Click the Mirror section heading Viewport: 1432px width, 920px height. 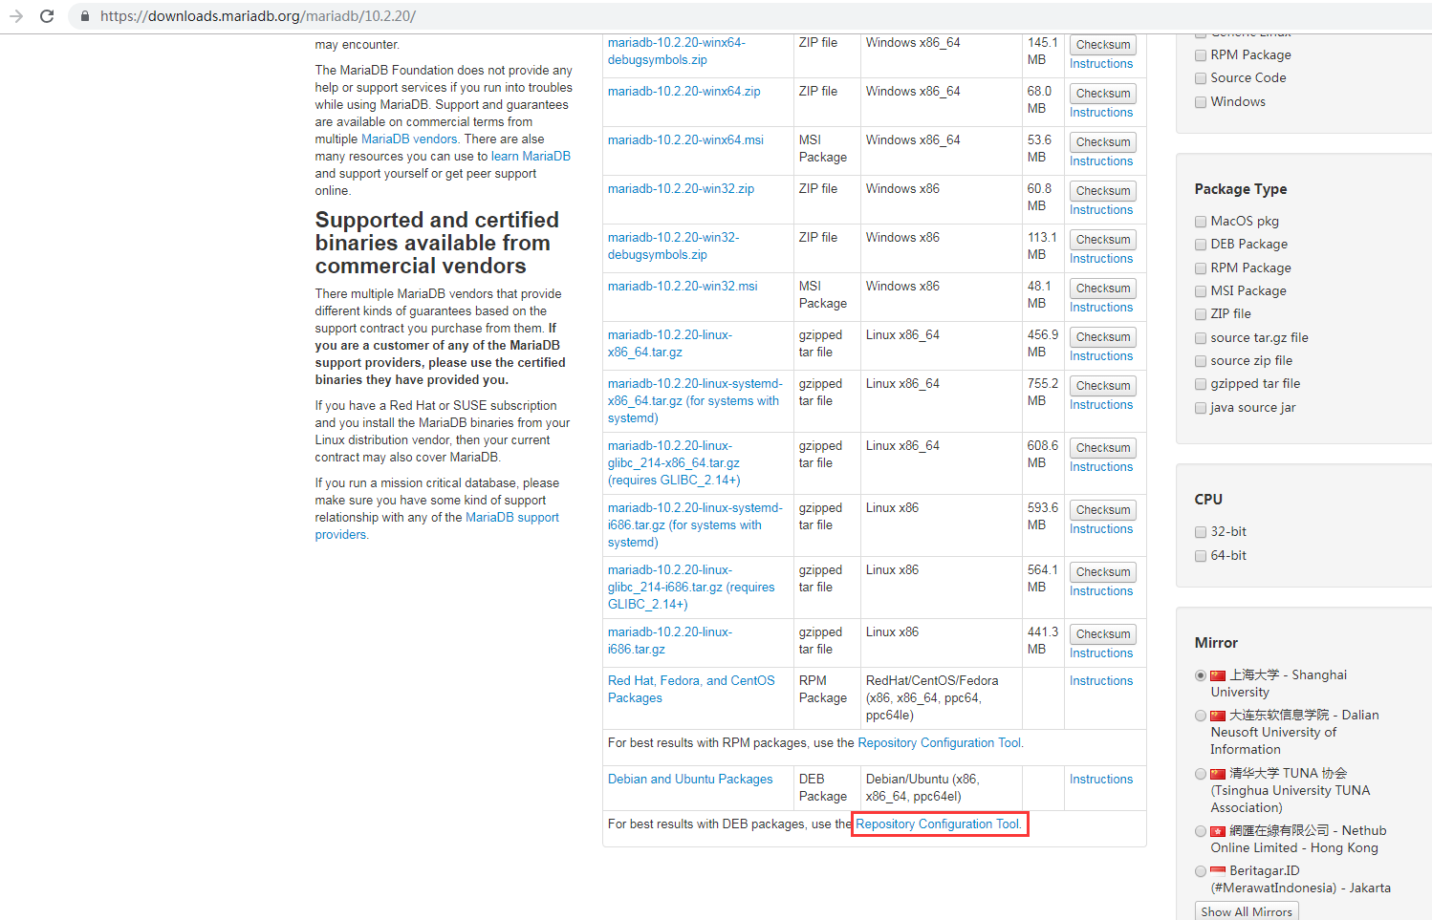[x=1216, y=643]
